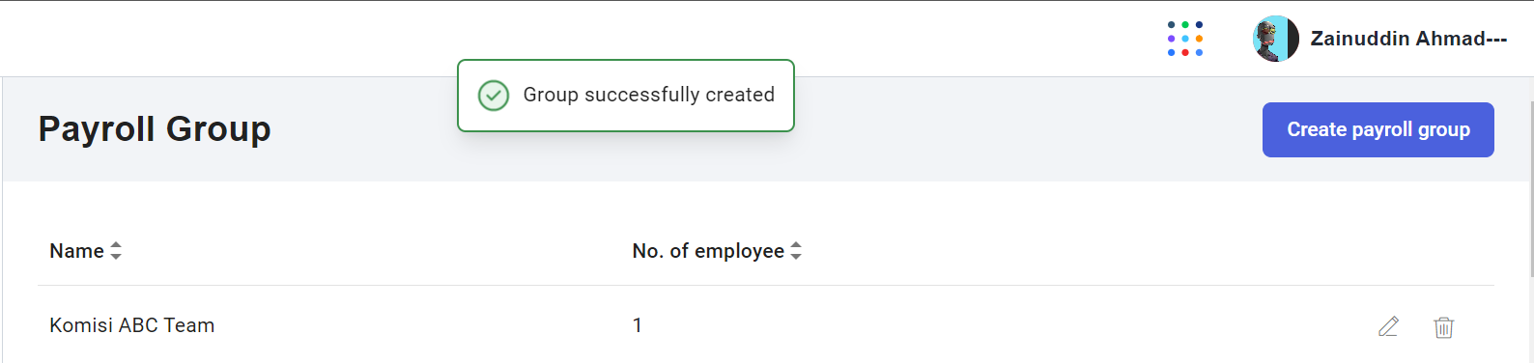Click the green checkmark in success toast
Viewport: 1534px width, 363px height.
click(494, 96)
